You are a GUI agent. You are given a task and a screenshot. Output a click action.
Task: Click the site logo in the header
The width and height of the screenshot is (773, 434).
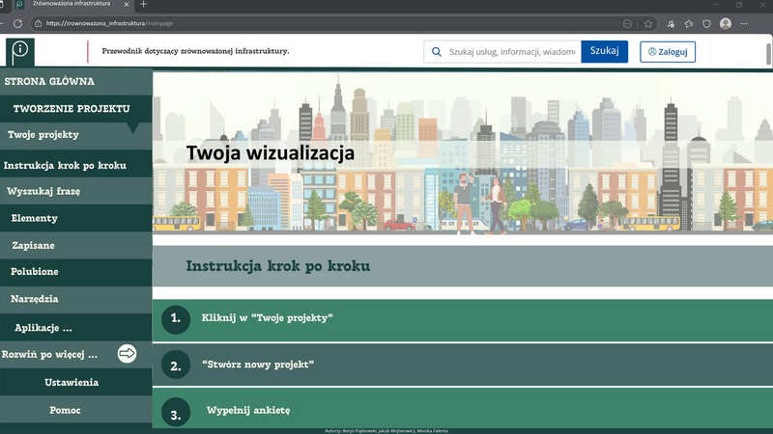(19, 51)
